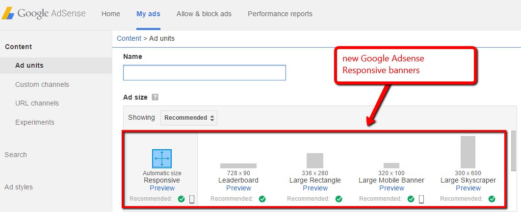This screenshot has height=212, width=521.
Task: Open the Allow & block ads tab
Action: pos(204,14)
